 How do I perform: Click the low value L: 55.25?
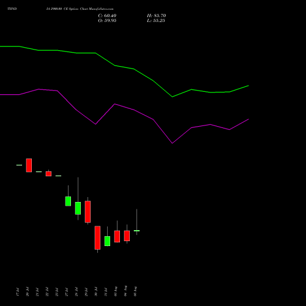click(156, 21)
